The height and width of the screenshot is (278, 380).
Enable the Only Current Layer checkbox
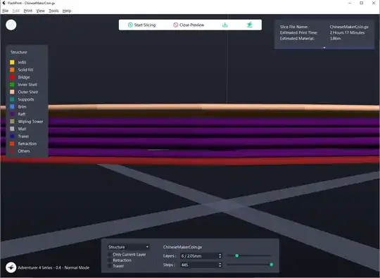[x=110, y=255]
